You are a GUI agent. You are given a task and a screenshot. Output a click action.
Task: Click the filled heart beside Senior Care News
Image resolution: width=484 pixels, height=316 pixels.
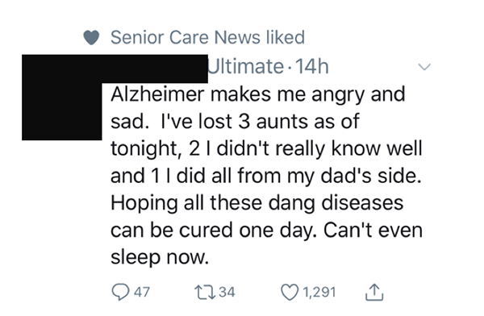click(x=91, y=38)
